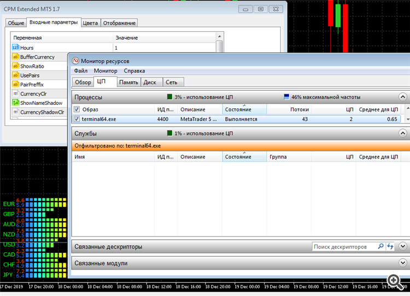
Task: Click the UsePairs string icon
Action: click(16, 75)
